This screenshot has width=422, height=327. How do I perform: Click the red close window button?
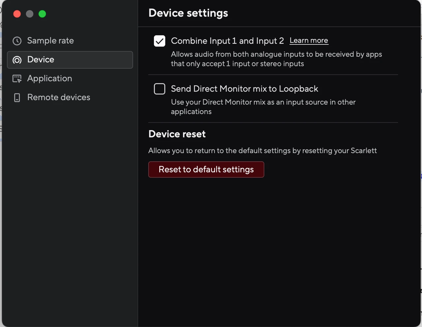(17, 14)
